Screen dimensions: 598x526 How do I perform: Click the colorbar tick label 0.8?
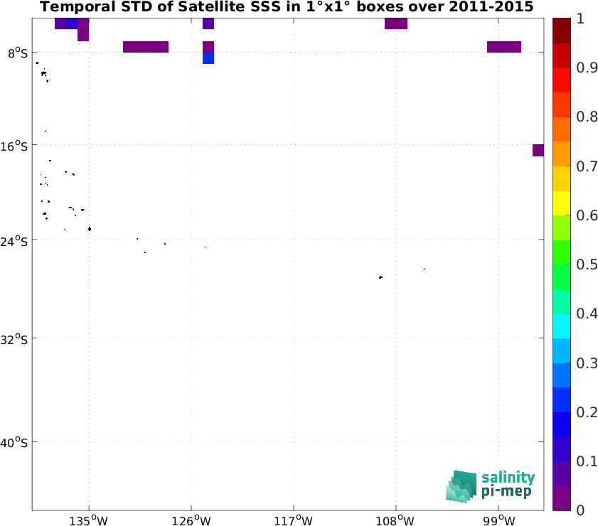click(587, 117)
